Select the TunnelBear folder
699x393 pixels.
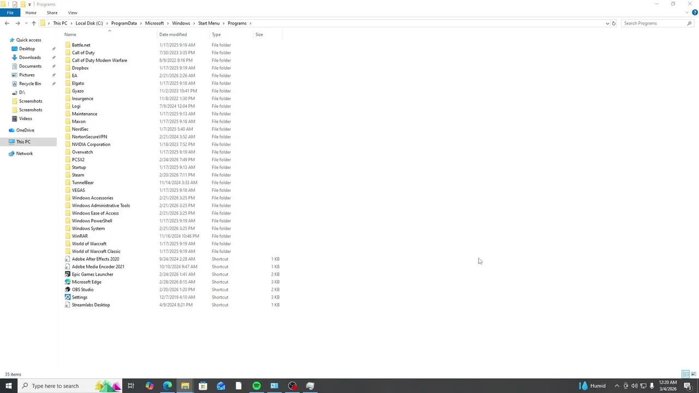click(83, 182)
